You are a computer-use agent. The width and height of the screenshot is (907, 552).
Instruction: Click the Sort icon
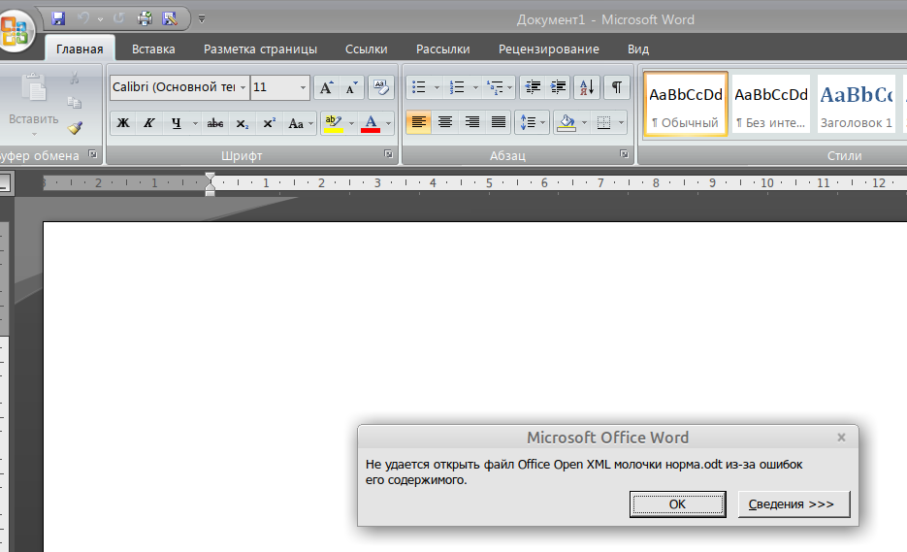587,87
